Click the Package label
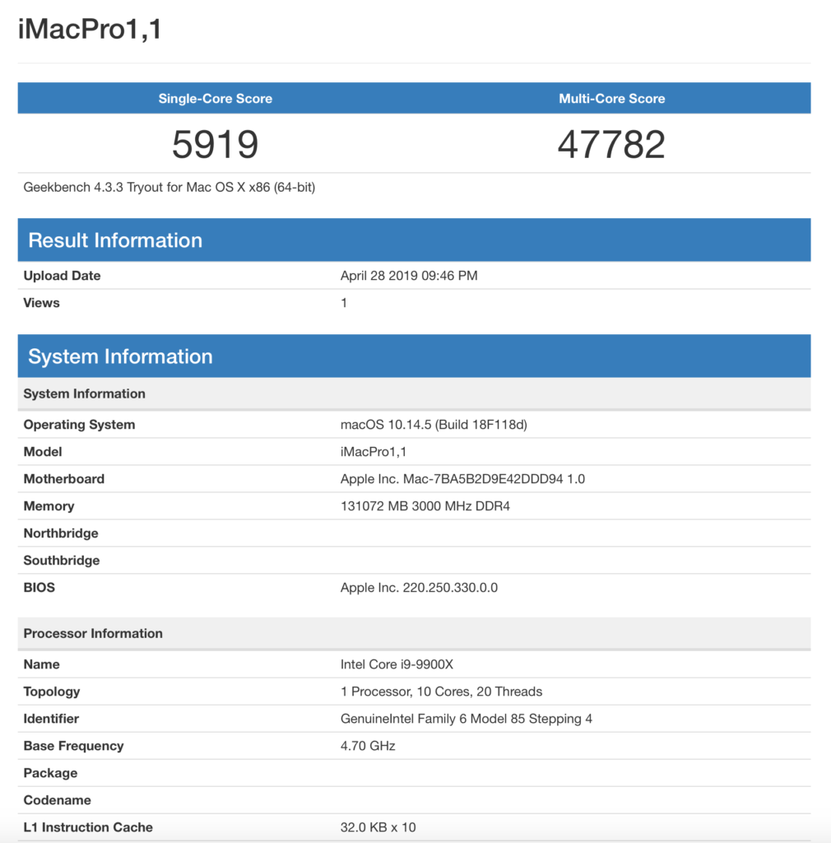831x843 pixels. point(50,773)
